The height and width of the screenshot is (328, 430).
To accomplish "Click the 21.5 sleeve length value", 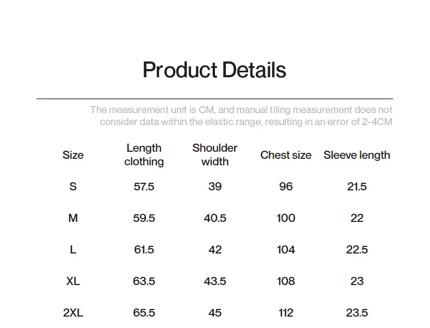I will (x=357, y=187).
